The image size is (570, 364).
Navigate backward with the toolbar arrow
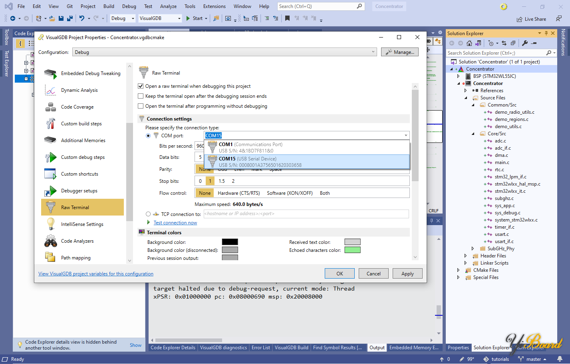[x=13, y=18]
